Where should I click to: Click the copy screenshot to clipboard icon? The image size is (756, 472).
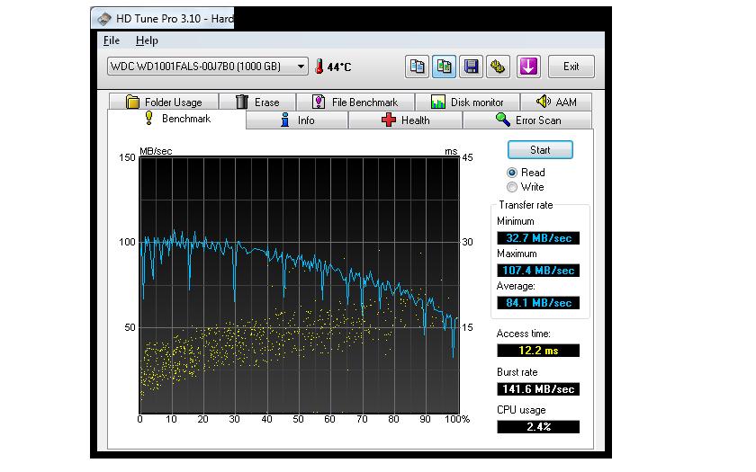[x=444, y=67]
